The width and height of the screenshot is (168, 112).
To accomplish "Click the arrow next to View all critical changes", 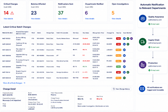I will tap(25, 83).
